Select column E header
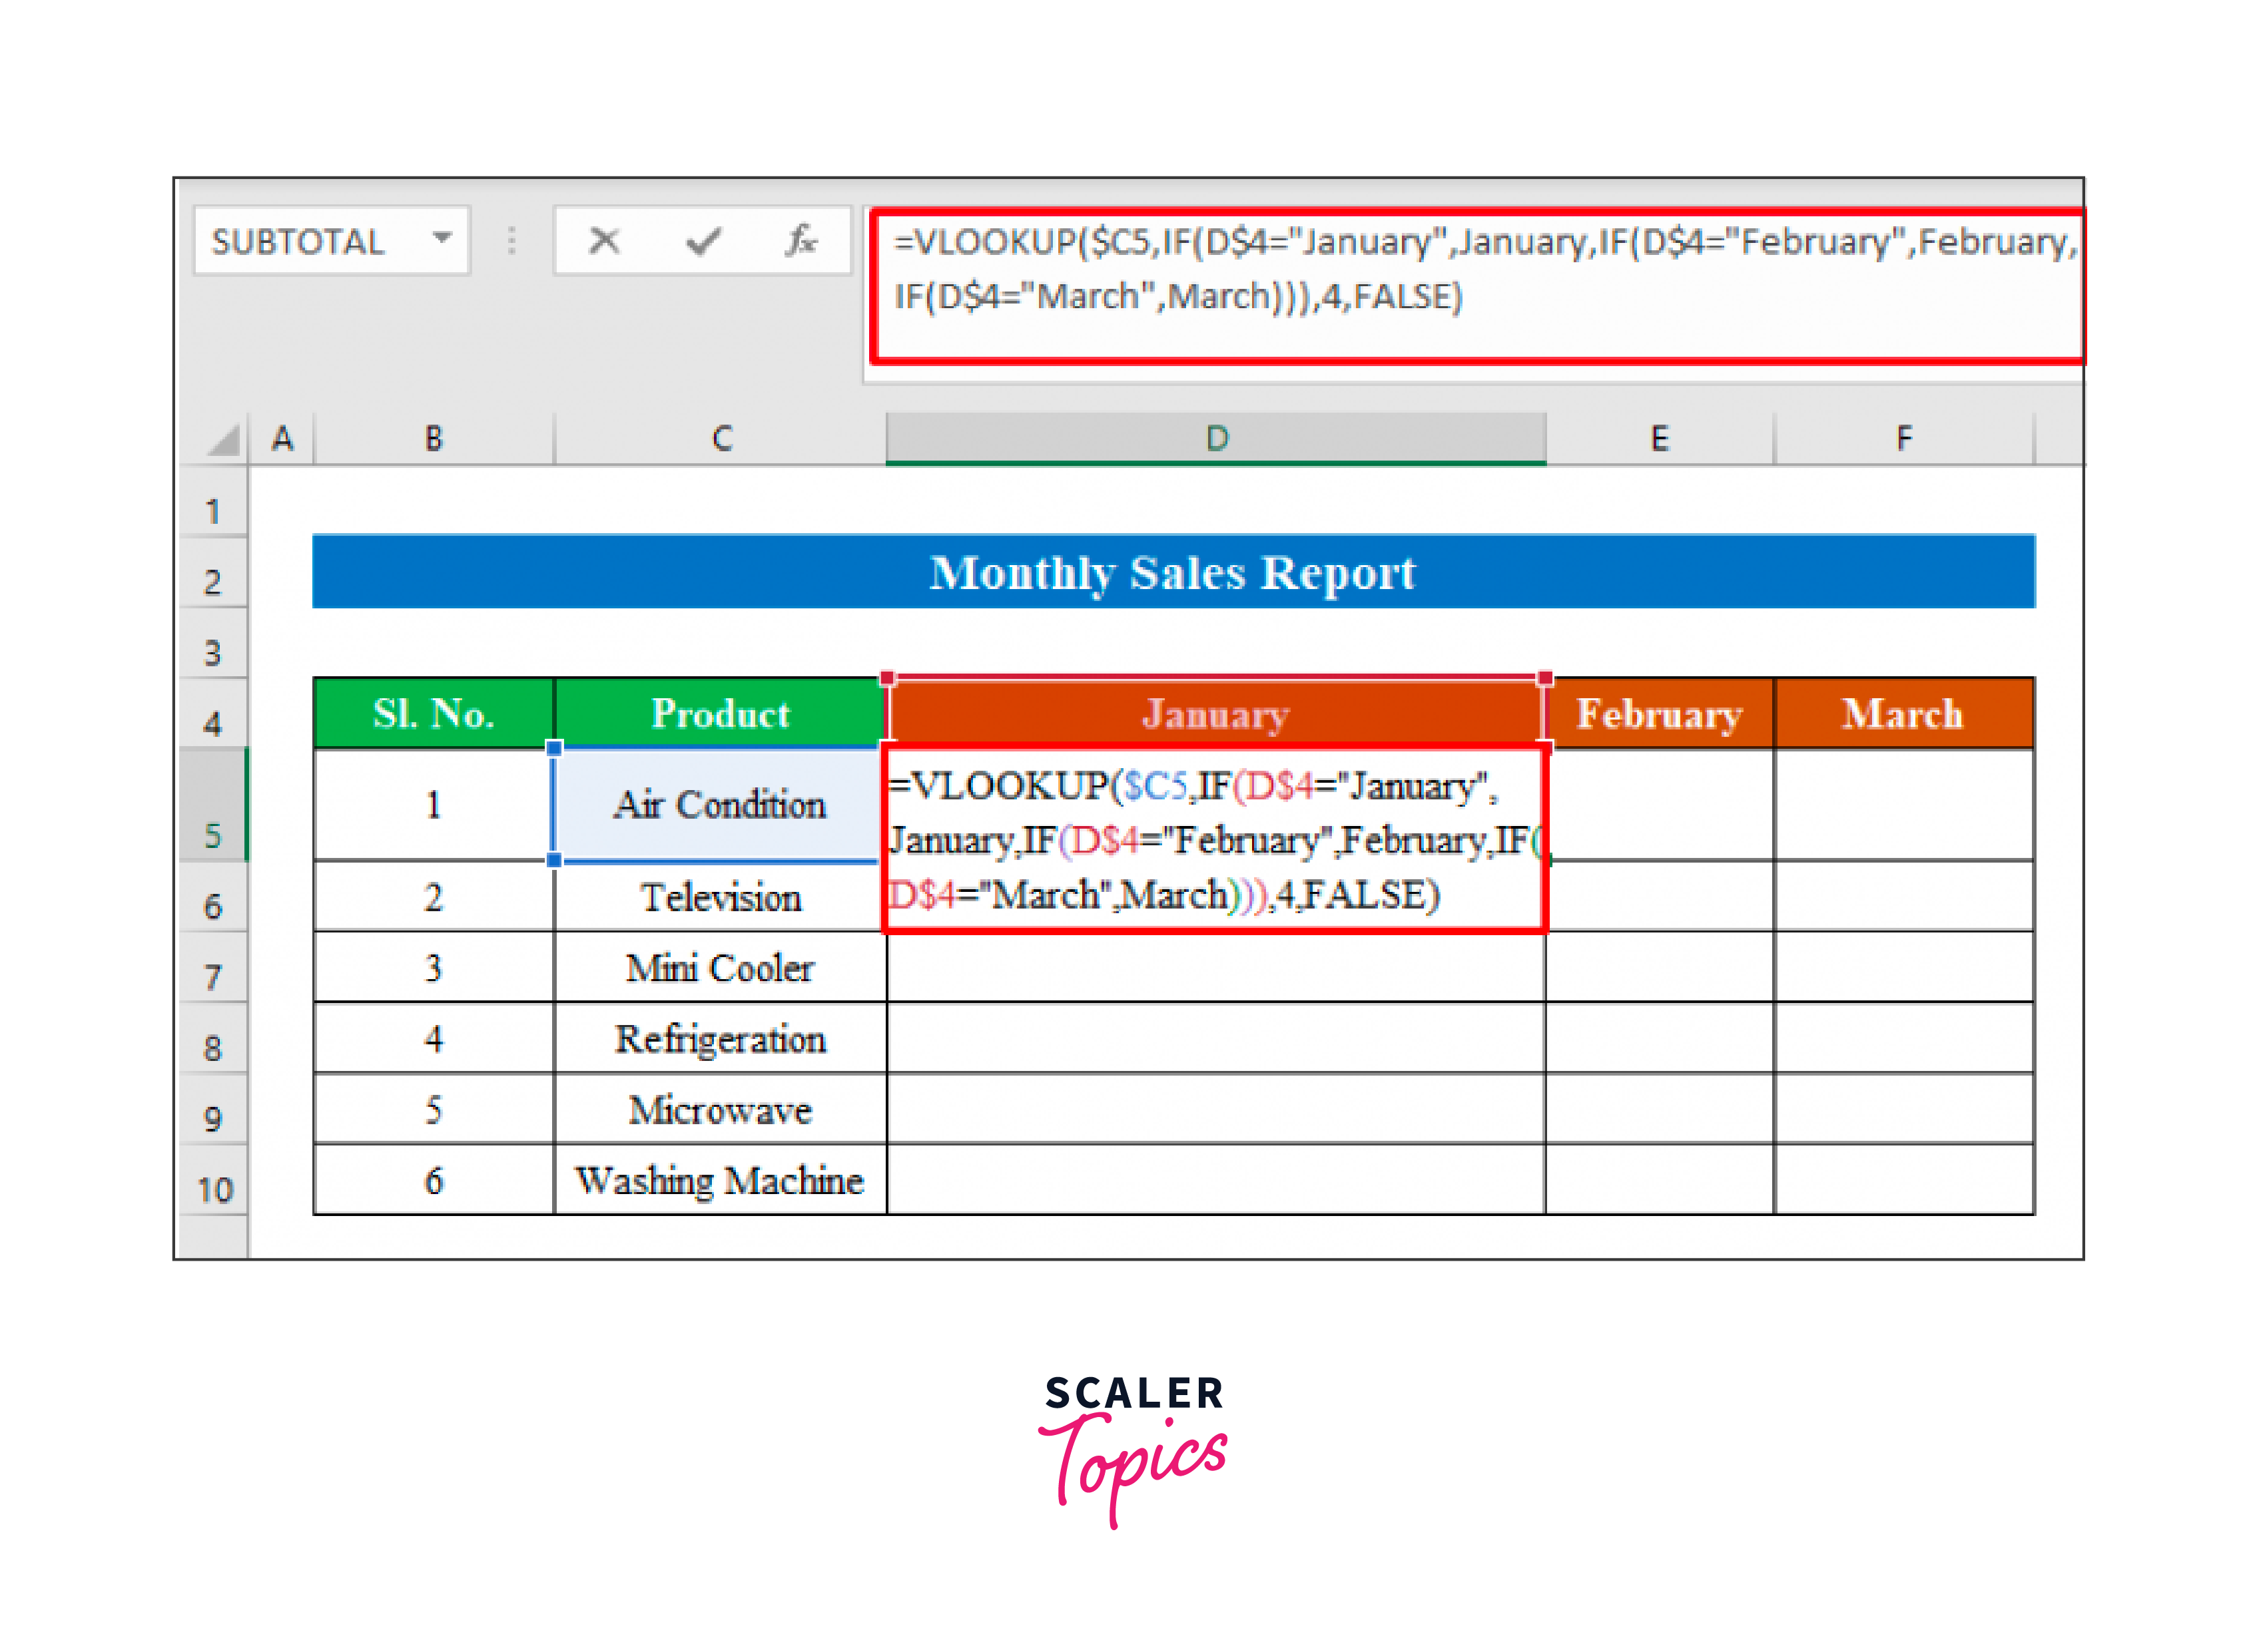2265x1652 pixels. (1659, 438)
